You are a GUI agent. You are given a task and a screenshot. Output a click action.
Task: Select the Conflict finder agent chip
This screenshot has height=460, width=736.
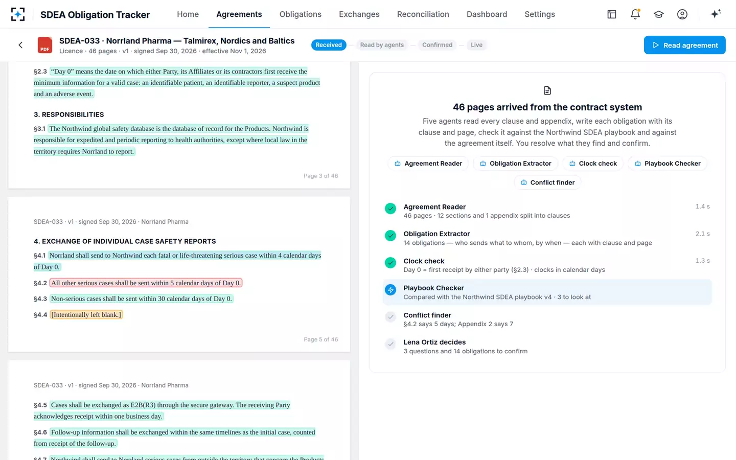coord(547,182)
